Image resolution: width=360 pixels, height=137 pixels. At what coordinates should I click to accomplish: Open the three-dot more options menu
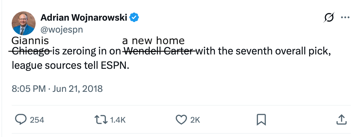[x=345, y=18]
